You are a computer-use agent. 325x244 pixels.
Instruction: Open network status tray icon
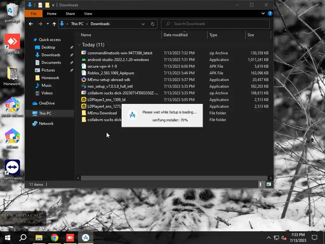coord(276,238)
